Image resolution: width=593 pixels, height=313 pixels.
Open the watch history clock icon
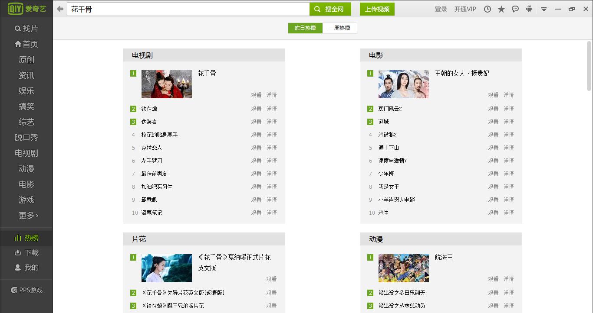tap(488, 9)
